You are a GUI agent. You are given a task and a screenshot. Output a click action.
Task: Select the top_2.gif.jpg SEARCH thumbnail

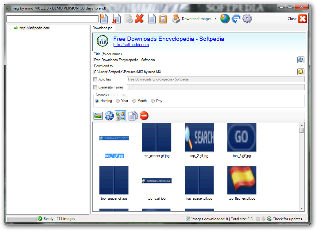(x=199, y=138)
